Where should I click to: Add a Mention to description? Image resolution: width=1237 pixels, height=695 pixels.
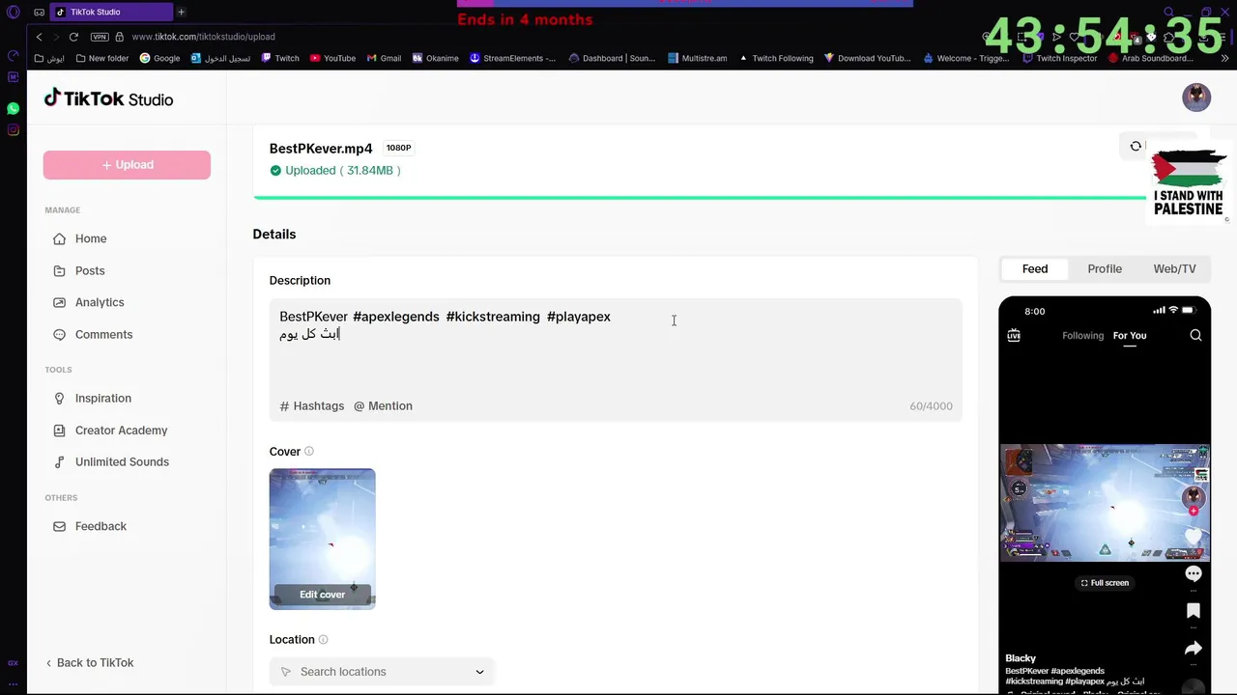tap(383, 405)
